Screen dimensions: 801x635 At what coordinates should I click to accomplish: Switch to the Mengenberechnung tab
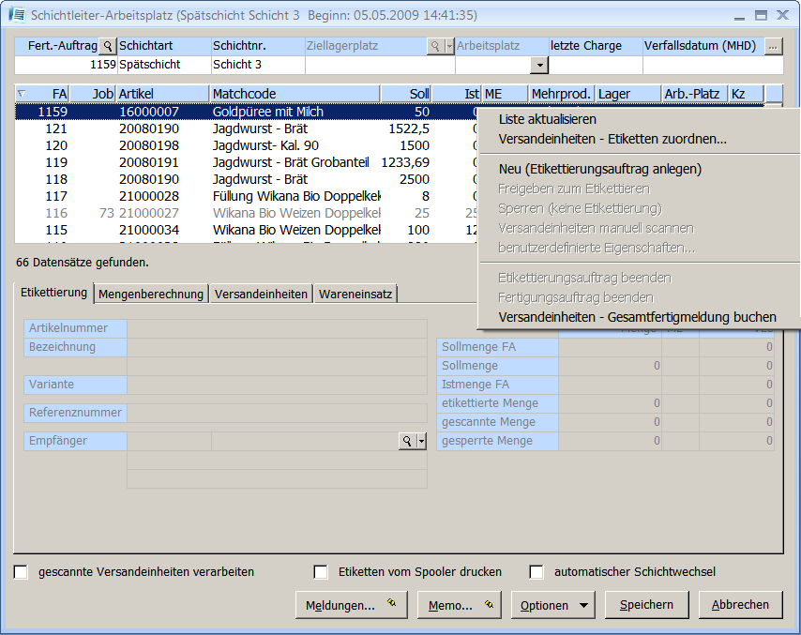[x=151, y=294]
